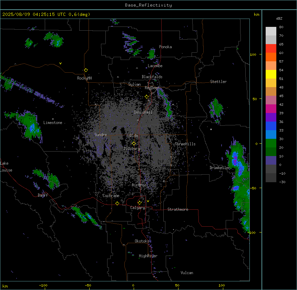Click the Strathmore label
Screen dimensions: 297x290
[x=178, y=209]
